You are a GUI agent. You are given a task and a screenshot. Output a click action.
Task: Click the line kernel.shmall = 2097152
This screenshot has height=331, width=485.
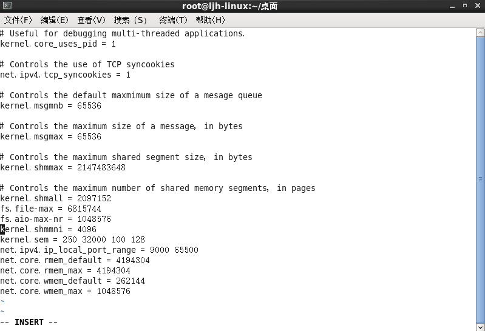[x=56, y=198]
